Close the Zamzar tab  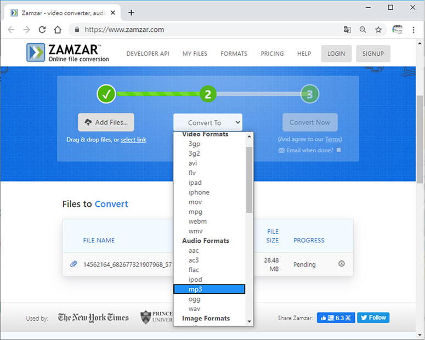[x=113, y=13]
